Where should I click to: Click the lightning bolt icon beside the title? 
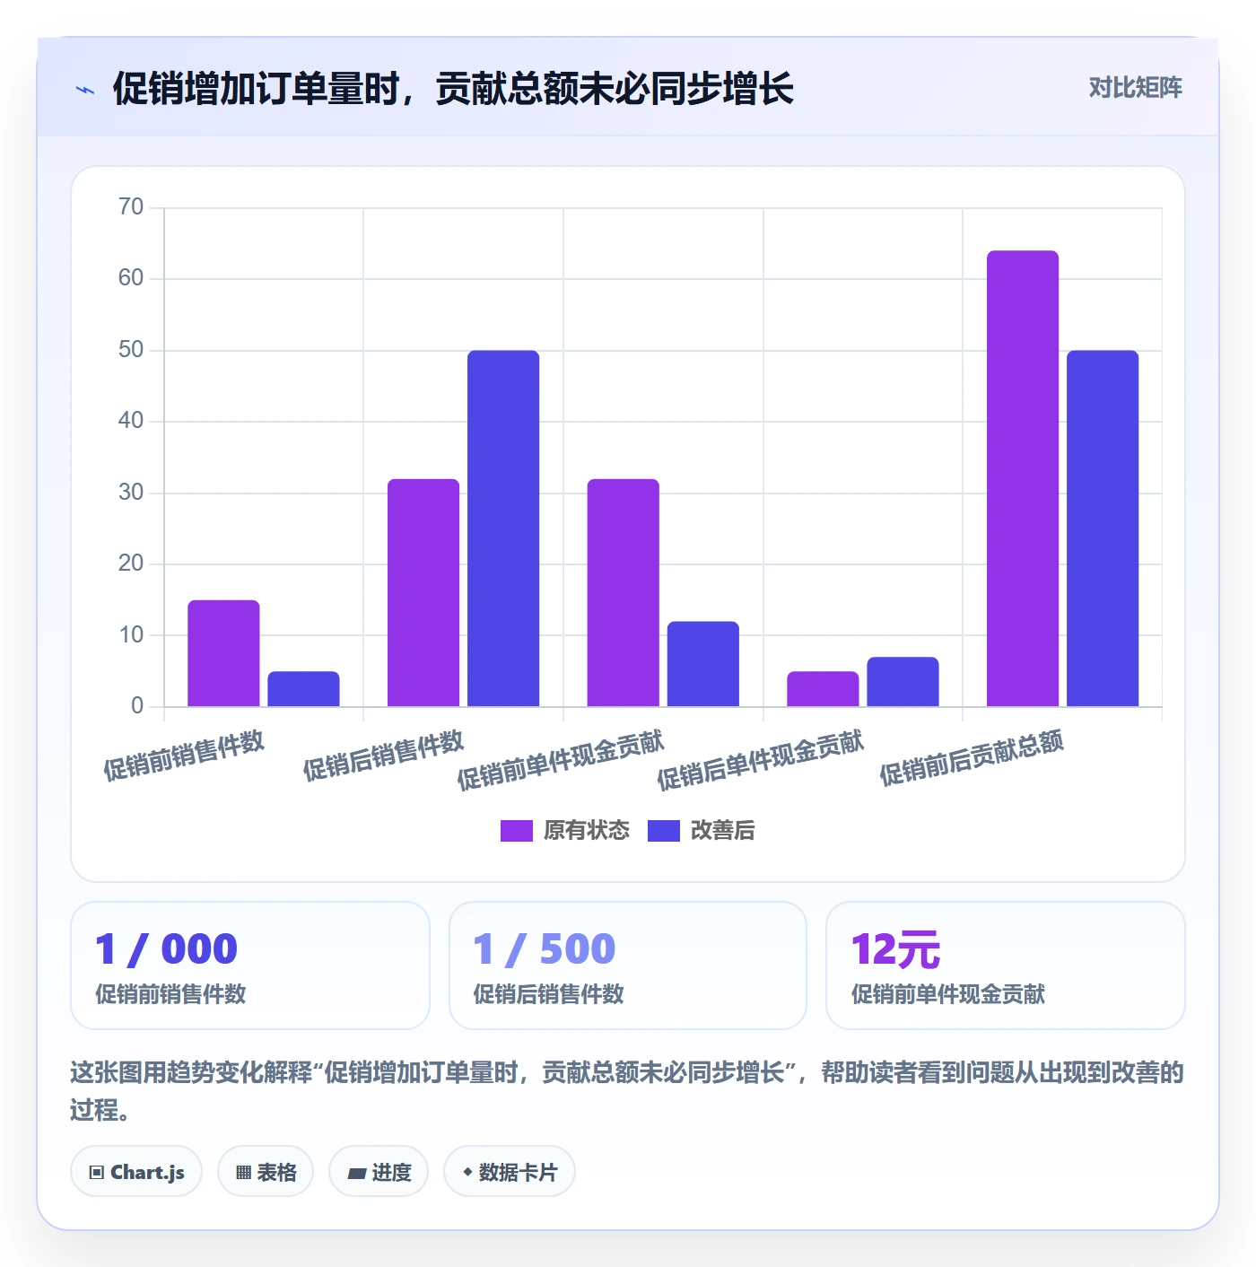tap(85, 90)
